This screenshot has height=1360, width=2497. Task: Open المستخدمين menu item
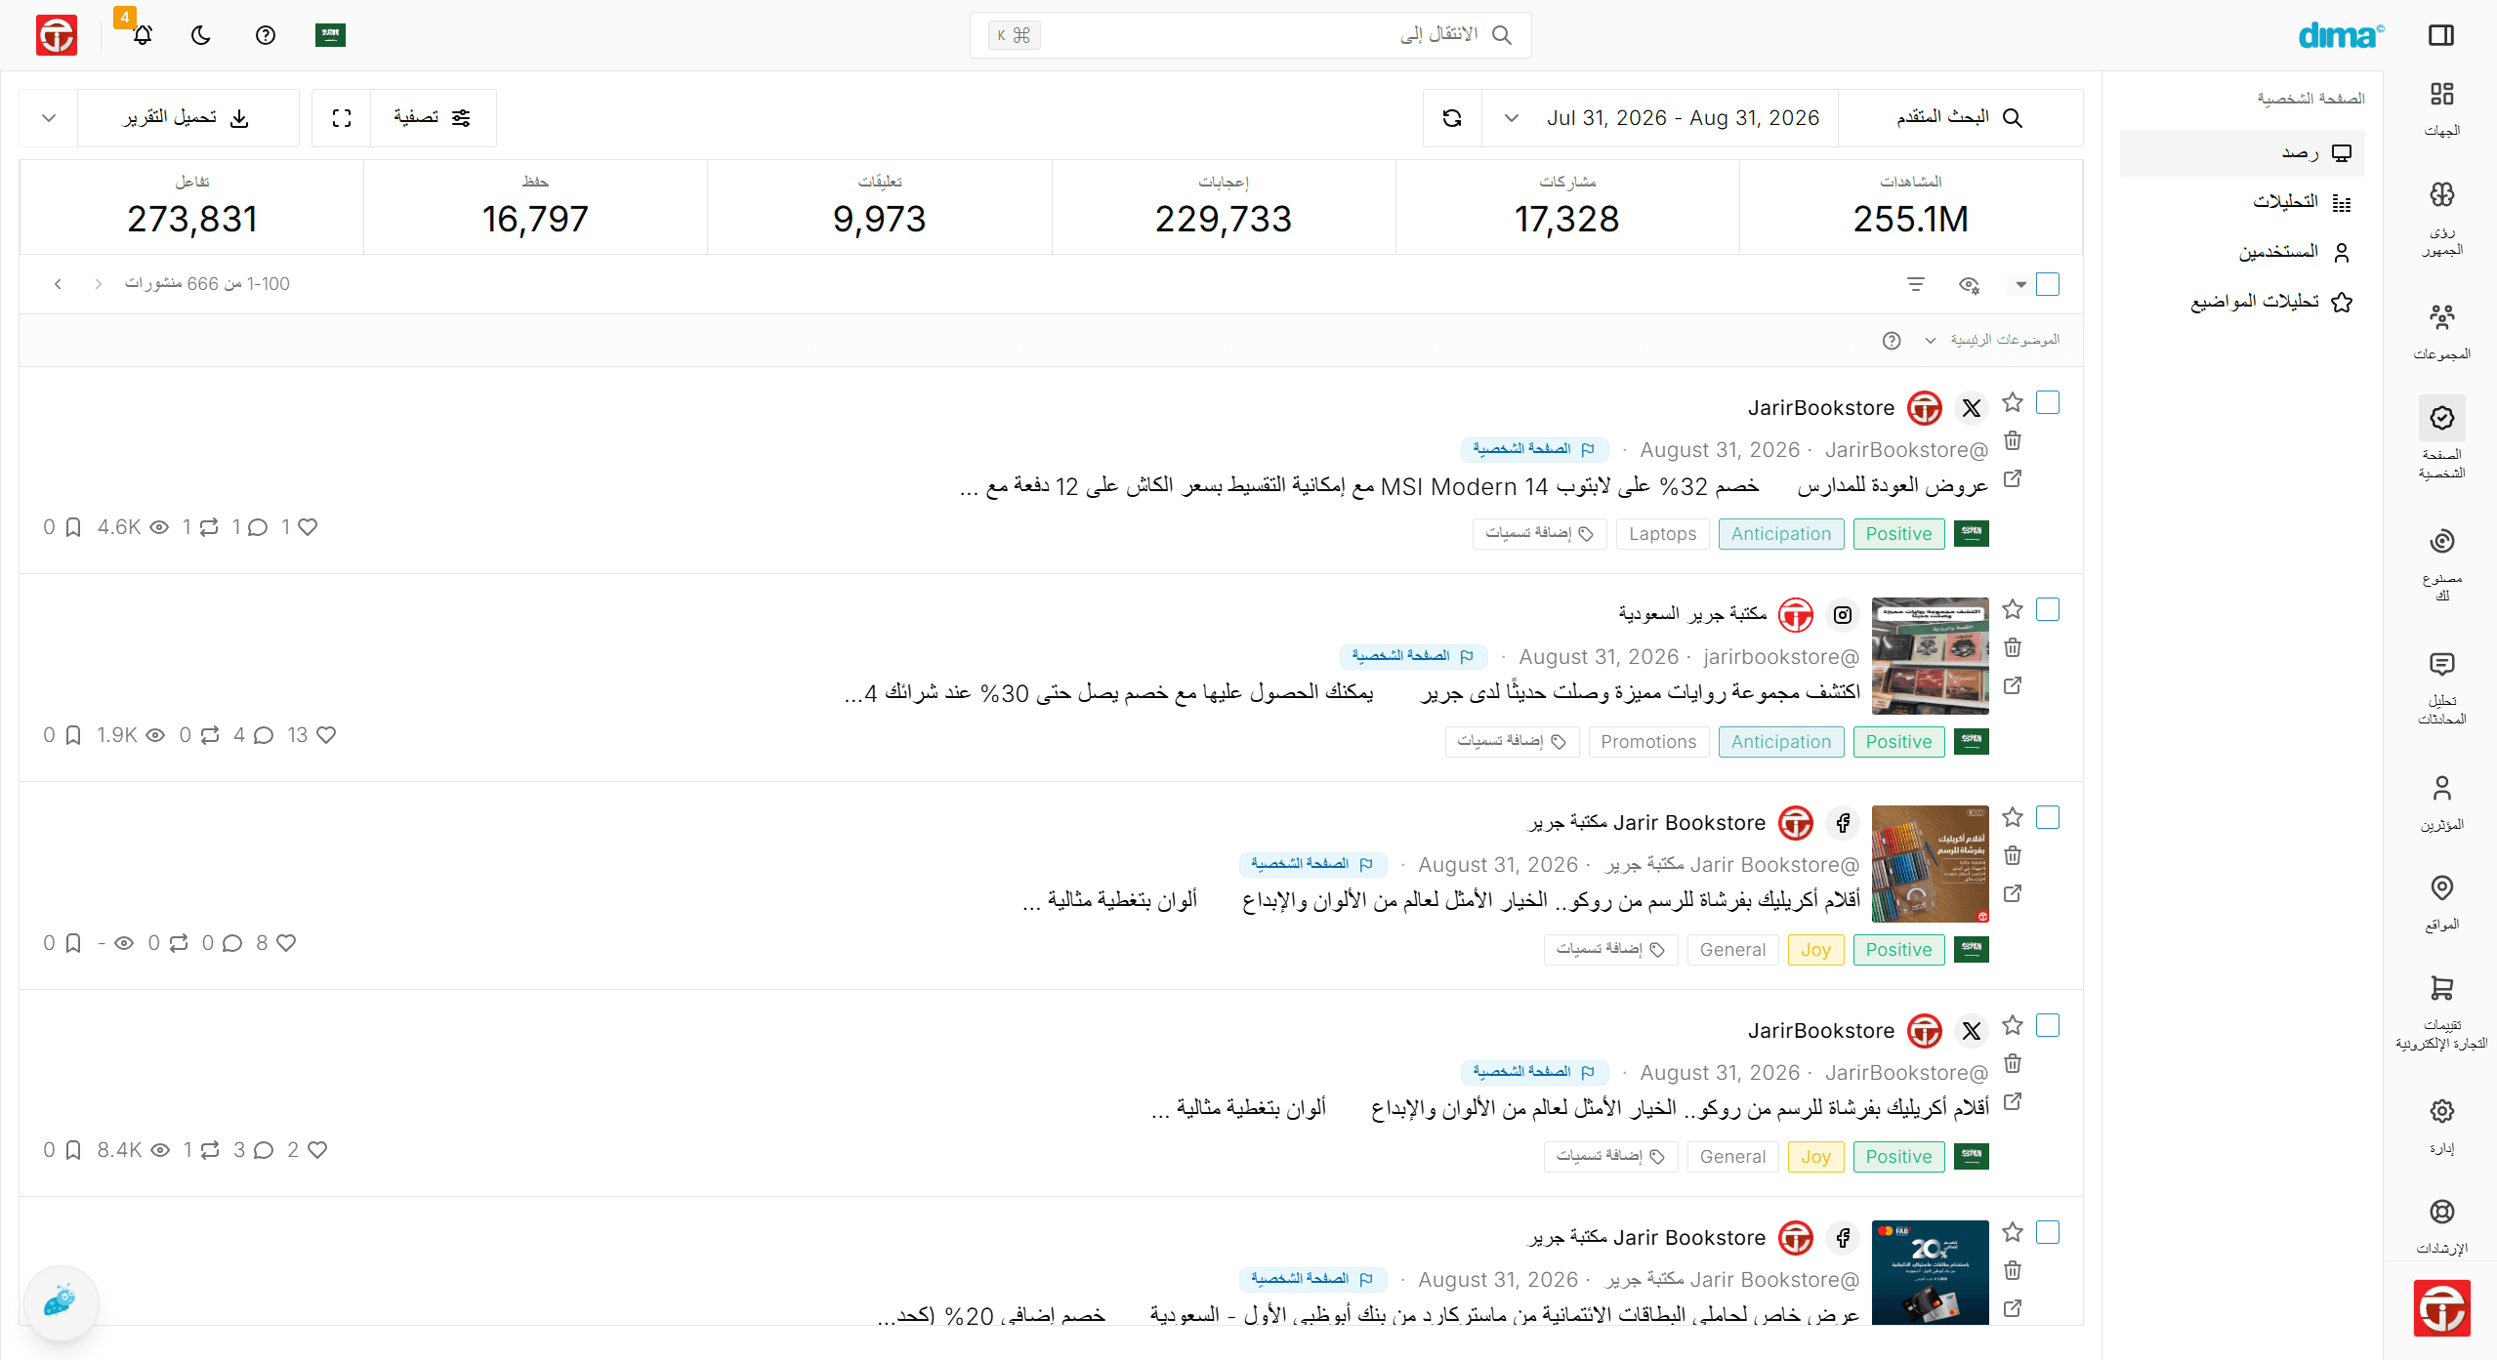coord(2242,252)
